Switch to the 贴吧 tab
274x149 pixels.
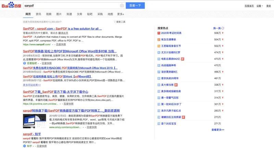[x=90, y=14]
